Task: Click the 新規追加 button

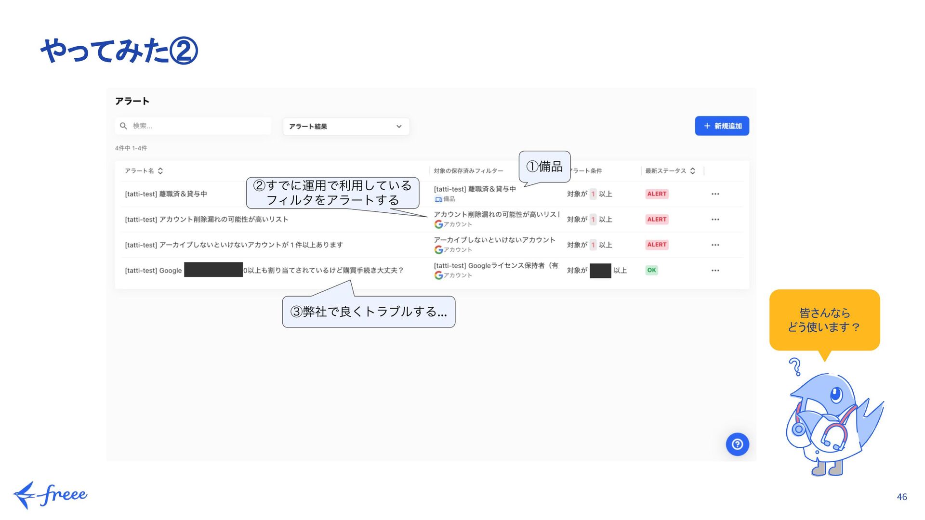Action: (722, 126)
